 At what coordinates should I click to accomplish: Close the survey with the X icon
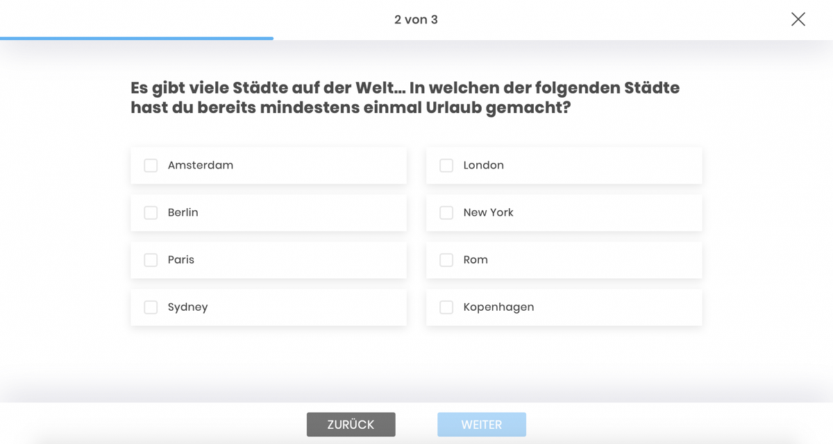click(798, 19)
